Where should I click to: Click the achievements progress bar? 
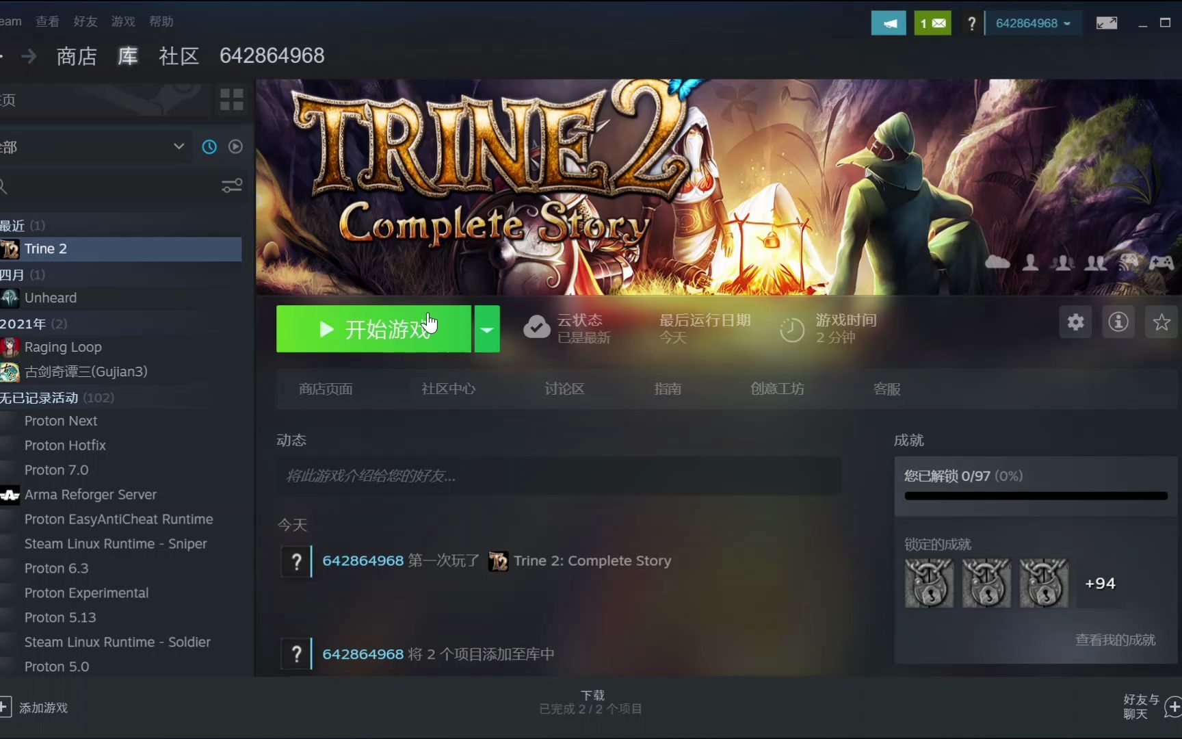tap(1036, 496)
